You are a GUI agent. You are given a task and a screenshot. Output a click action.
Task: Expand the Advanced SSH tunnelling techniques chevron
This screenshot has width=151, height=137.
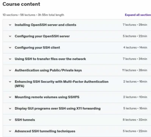[10, 131]
